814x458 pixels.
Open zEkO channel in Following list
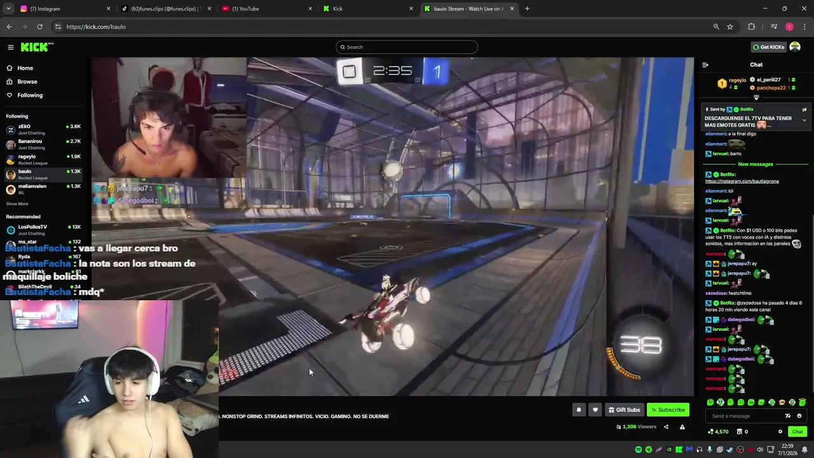(43, 129)
